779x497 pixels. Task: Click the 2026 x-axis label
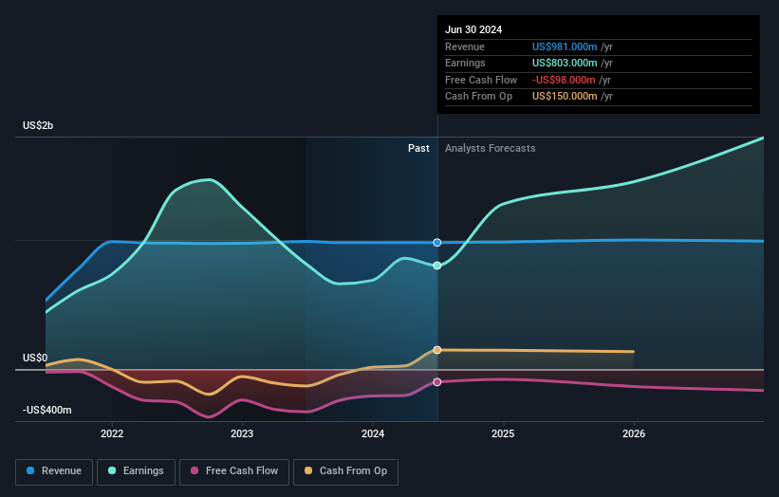(634, 433)
